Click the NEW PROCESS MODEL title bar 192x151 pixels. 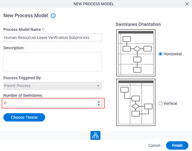[94, 4]
